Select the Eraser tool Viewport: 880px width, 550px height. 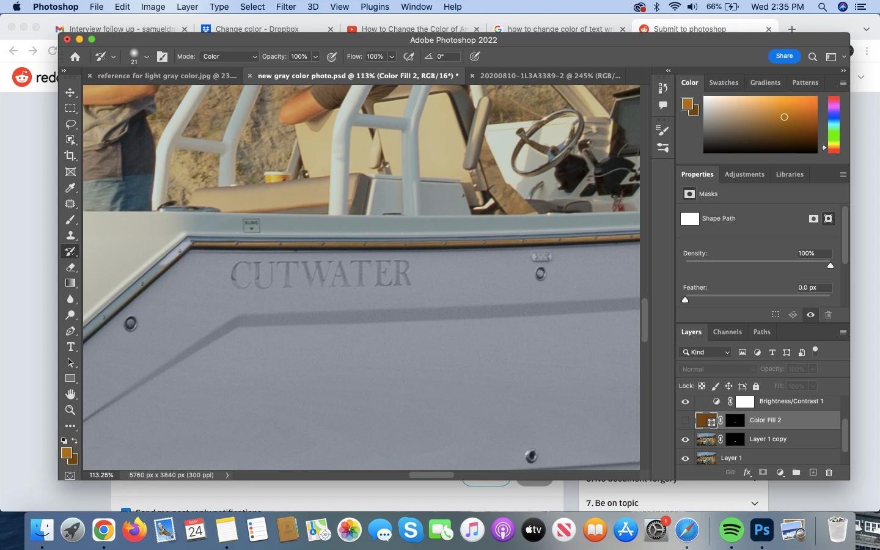pos(70,268)
